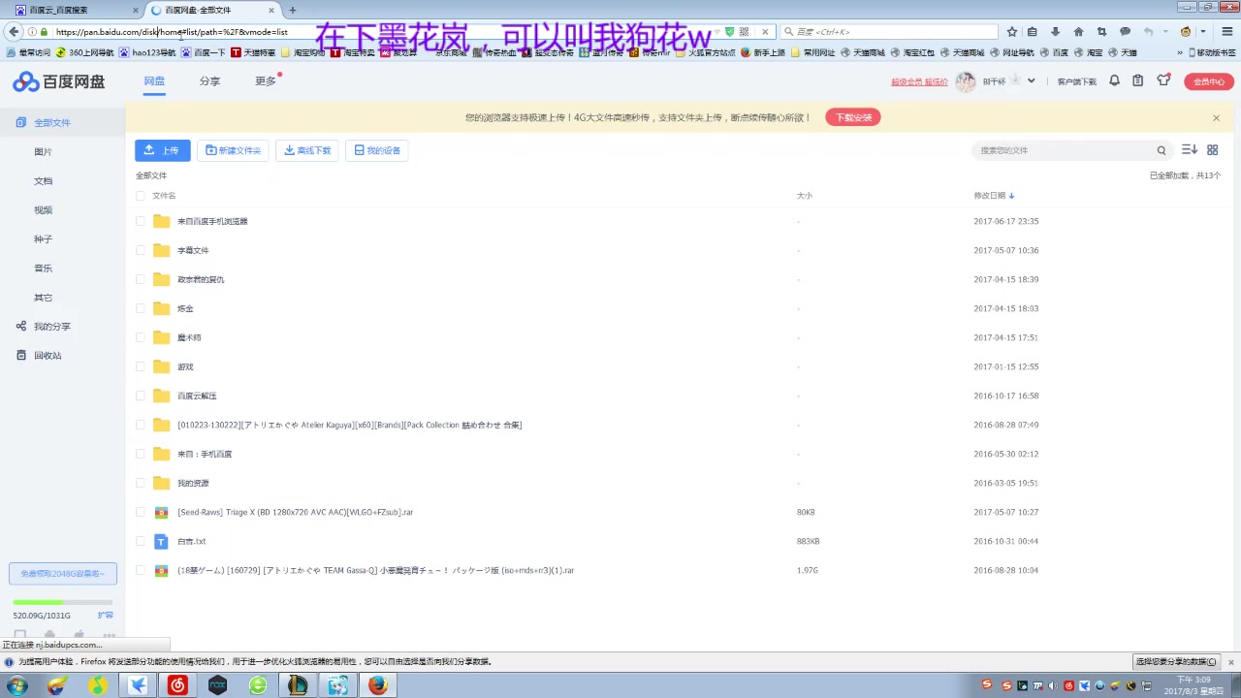Switch to the 分享 tab

[208, 81]
